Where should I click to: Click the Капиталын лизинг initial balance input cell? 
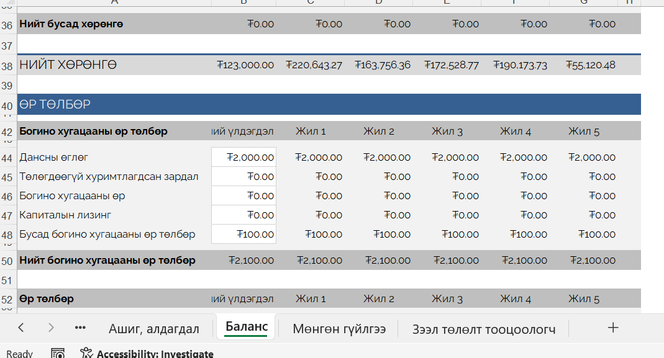pyautogui.click(x=243, y=215)
